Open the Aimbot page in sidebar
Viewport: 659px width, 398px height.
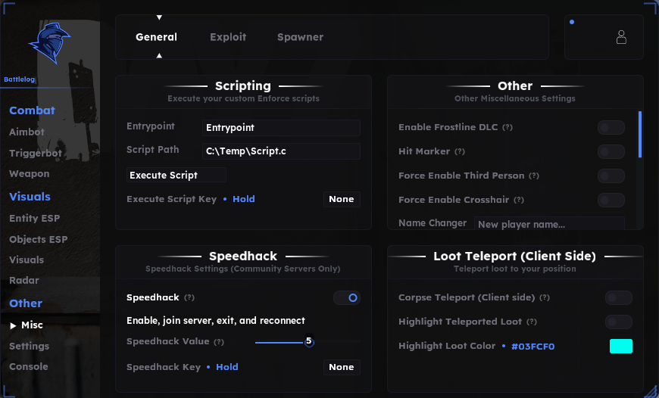(27, 132)
